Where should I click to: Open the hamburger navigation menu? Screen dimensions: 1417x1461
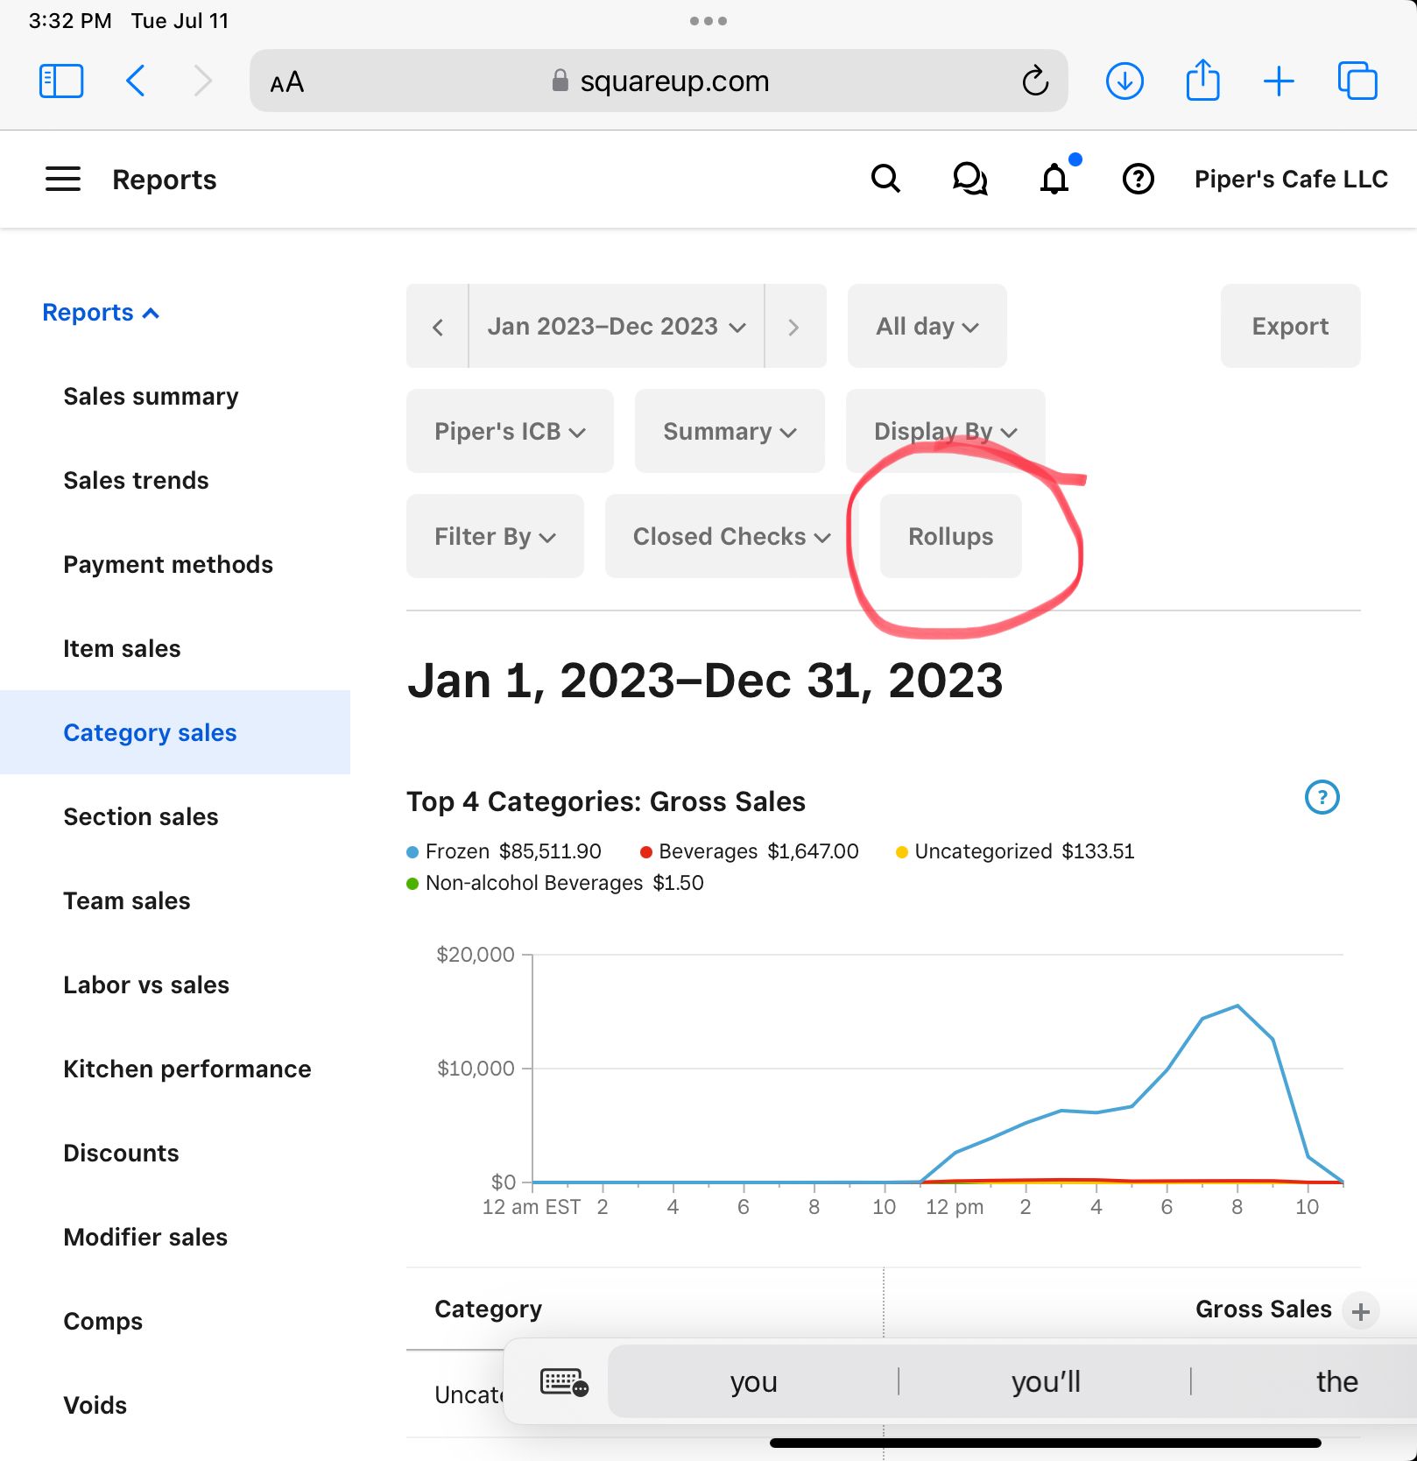coord(63,180)
